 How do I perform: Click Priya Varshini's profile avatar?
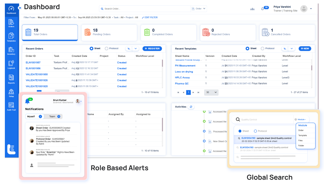304,9
